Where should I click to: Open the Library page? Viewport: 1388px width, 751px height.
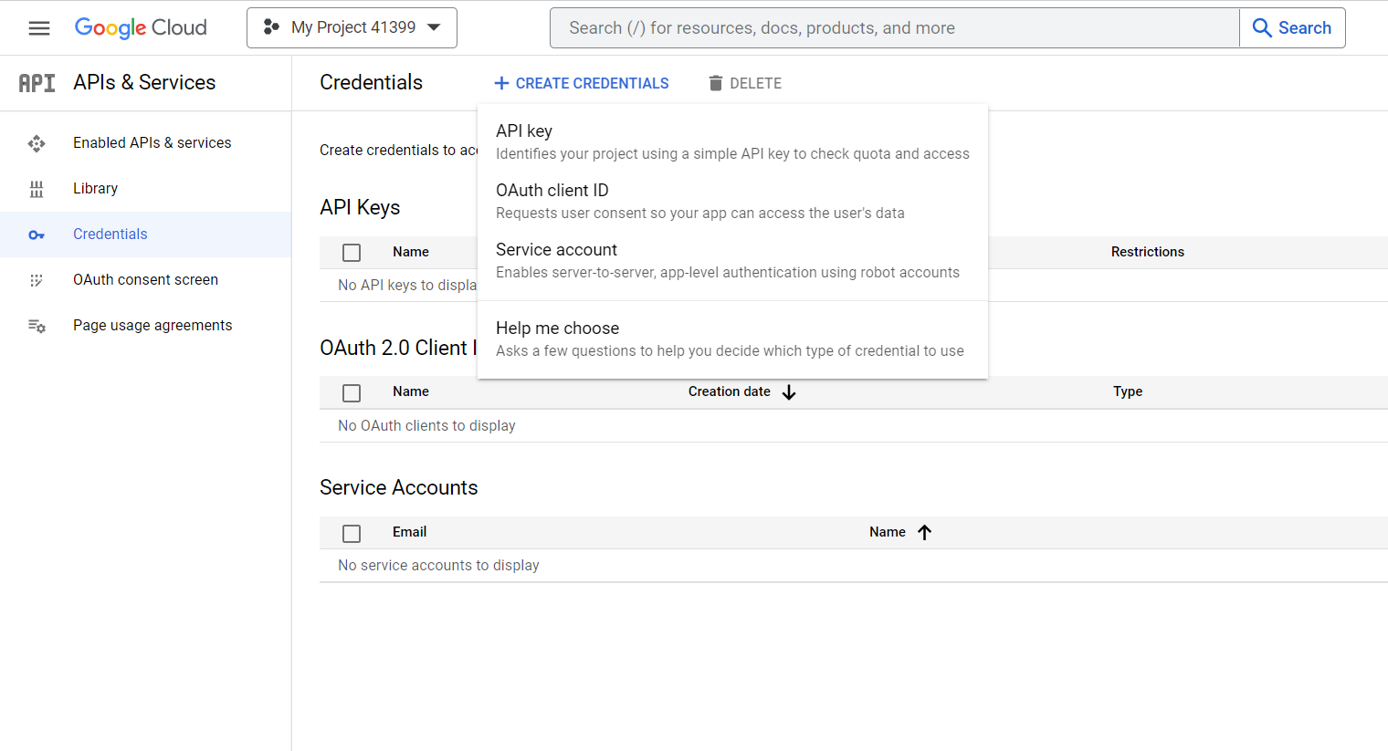(x=95, y=188)
